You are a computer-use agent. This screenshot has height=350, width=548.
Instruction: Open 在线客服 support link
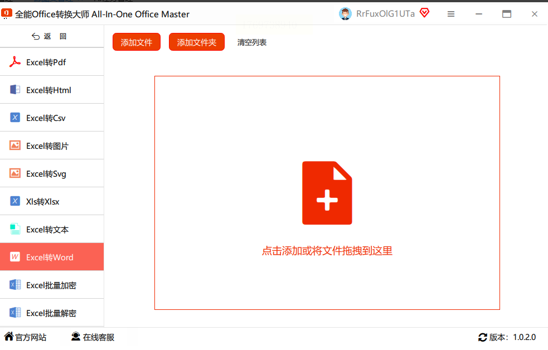click(99, 337)
